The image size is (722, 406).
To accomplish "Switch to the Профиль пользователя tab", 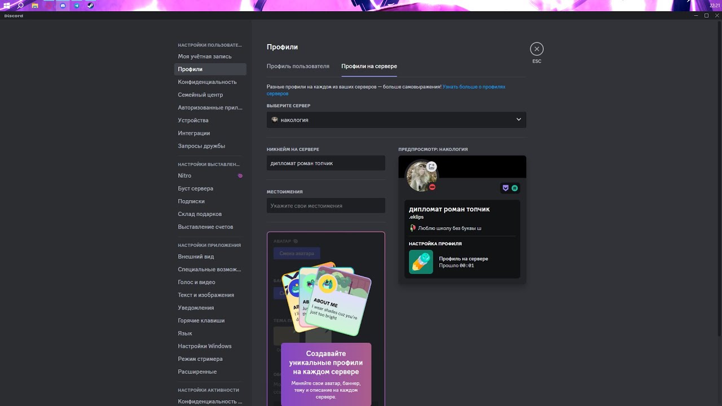I will pyautogui.click(x=298, y=67).
